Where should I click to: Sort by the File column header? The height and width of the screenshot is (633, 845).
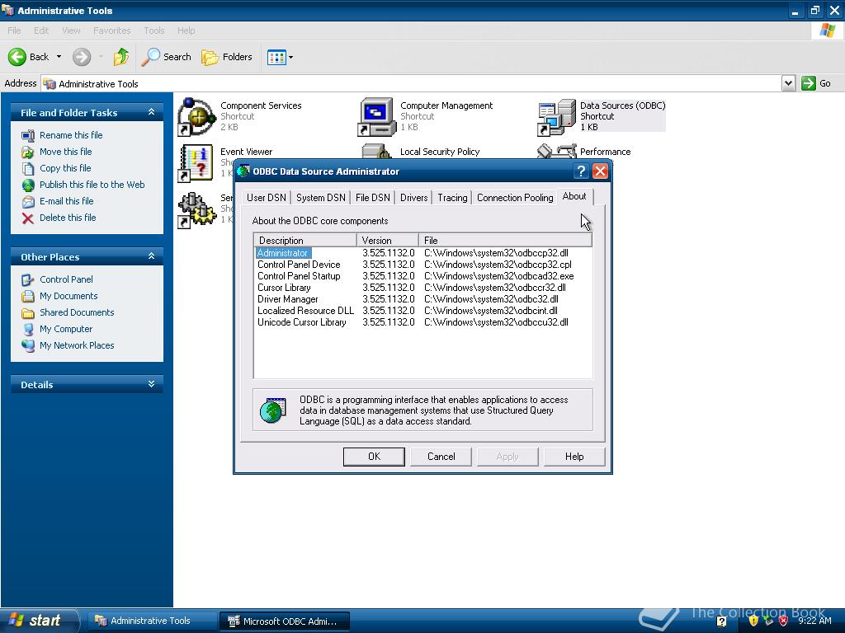[x=506, y=240]
